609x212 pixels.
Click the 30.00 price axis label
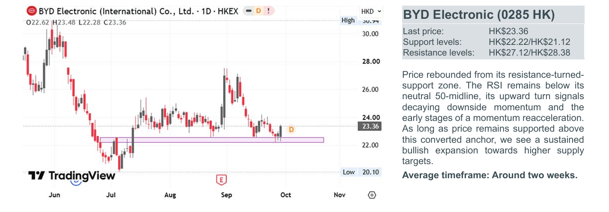(370, 34)
